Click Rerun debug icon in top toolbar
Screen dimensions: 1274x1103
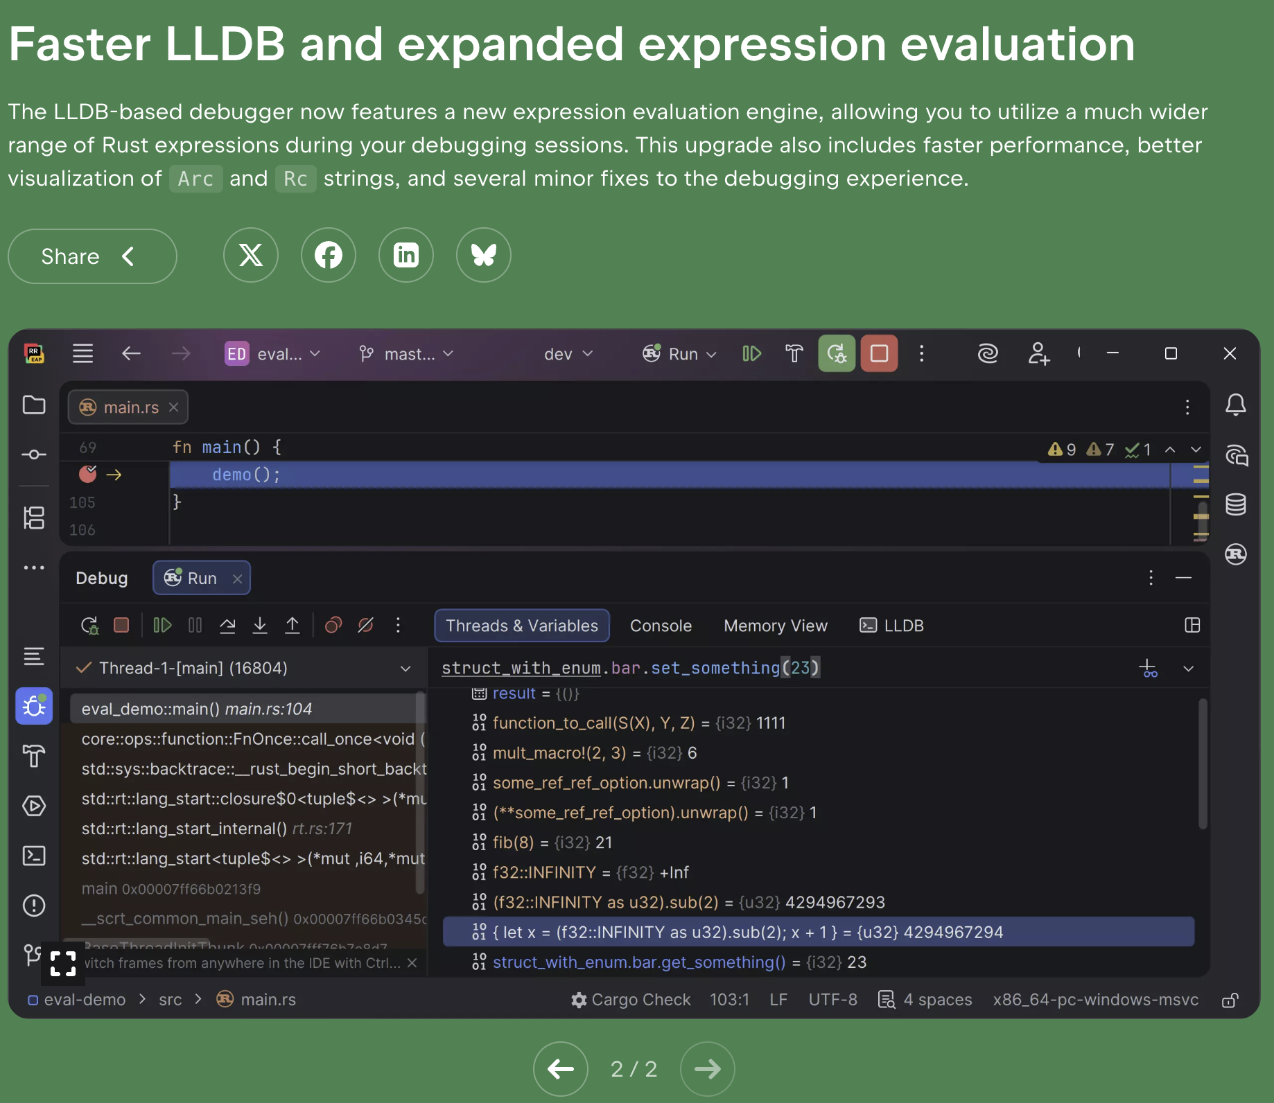pos(837,354)
